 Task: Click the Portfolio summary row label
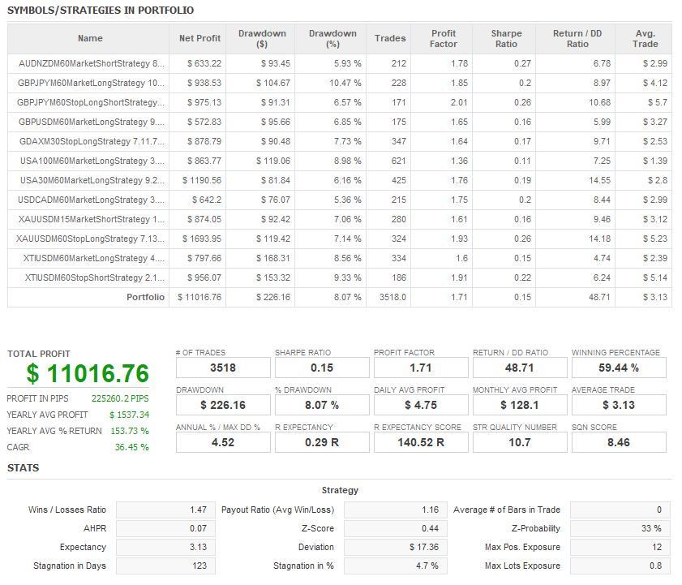click(145, 297)
